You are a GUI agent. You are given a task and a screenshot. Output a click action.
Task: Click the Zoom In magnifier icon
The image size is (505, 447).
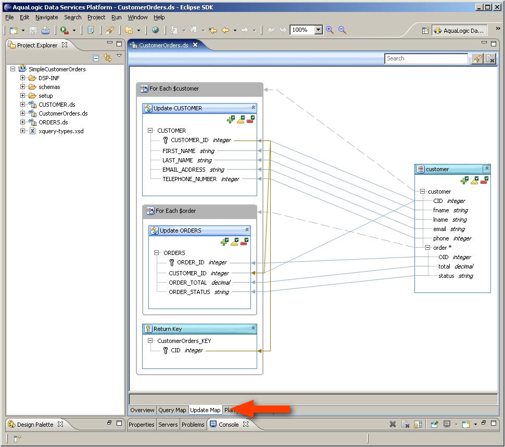tap(330, 30)
